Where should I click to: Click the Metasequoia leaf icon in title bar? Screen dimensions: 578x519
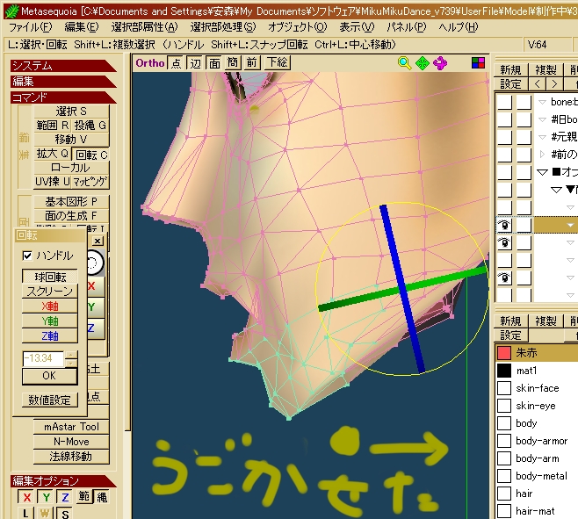pyautogui.click(x=11, y=11)
